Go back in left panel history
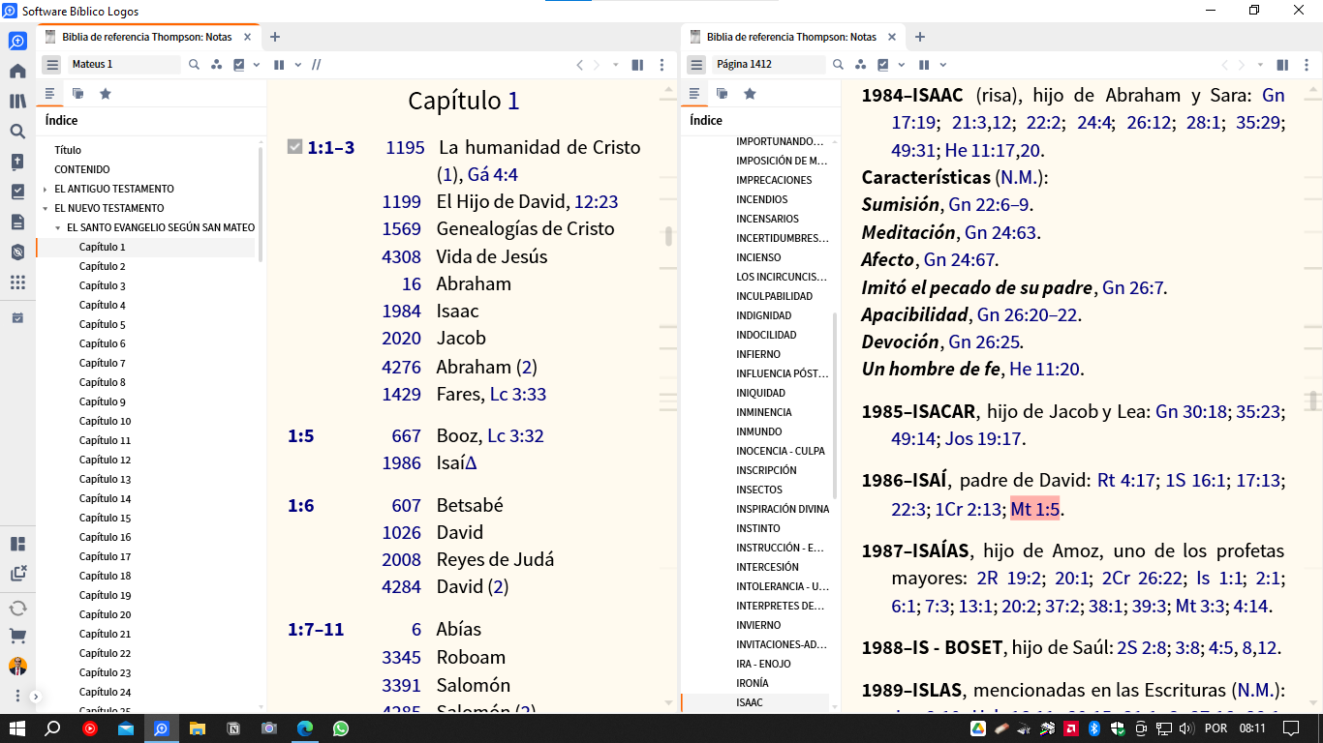 pyautogui.click(x=580, y=65)
